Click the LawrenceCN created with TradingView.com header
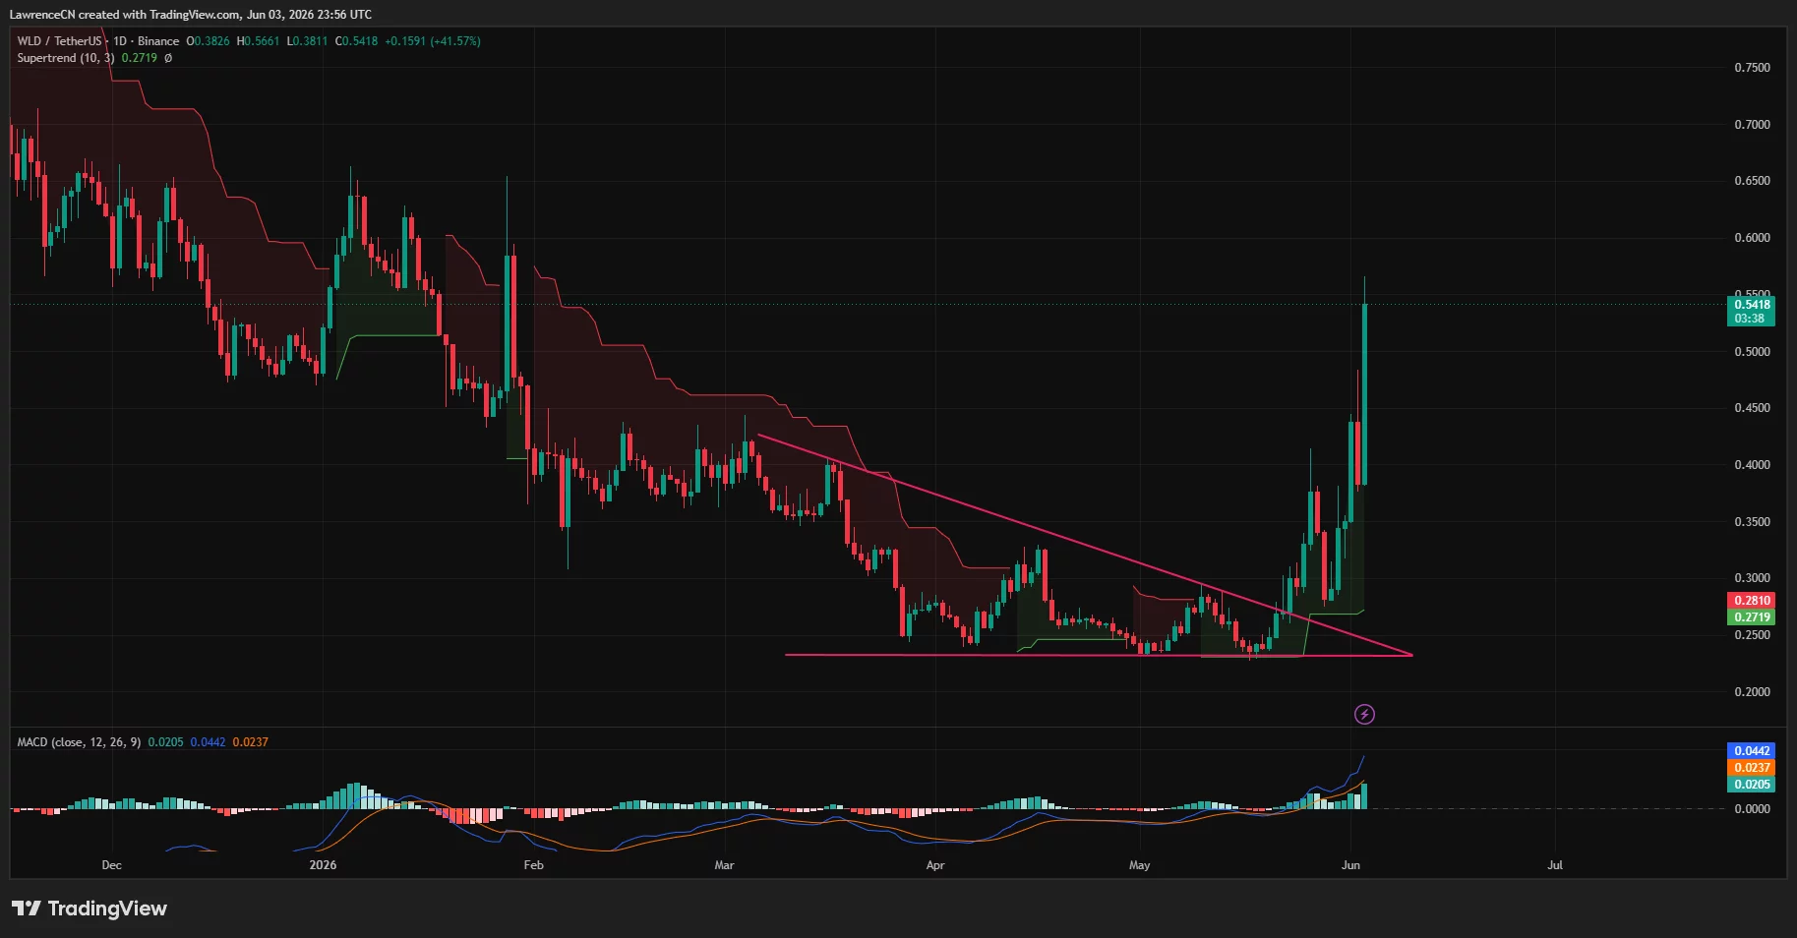 [191, 15]
